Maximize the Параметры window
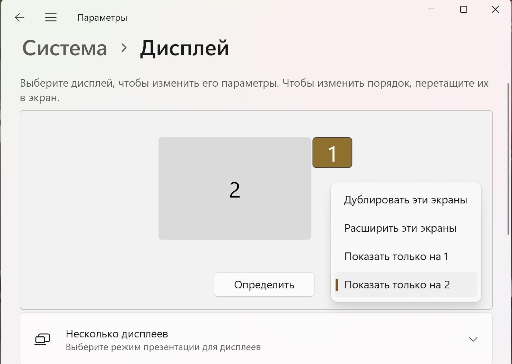The image size is (512, 364). [x=464, y=9]
